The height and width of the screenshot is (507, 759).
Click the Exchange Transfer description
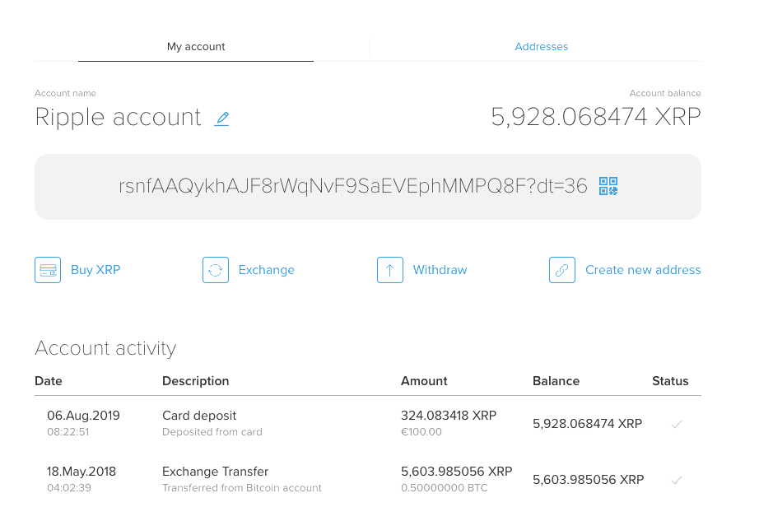pyautogui.click(x=216, y=472)
